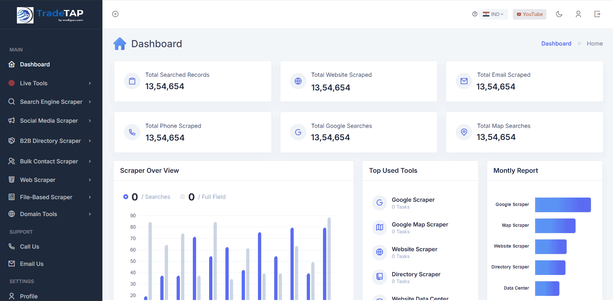Toggle the Searches series in chart legend
This screenshot has height=301, width=613.
click(x=147, y=197)
